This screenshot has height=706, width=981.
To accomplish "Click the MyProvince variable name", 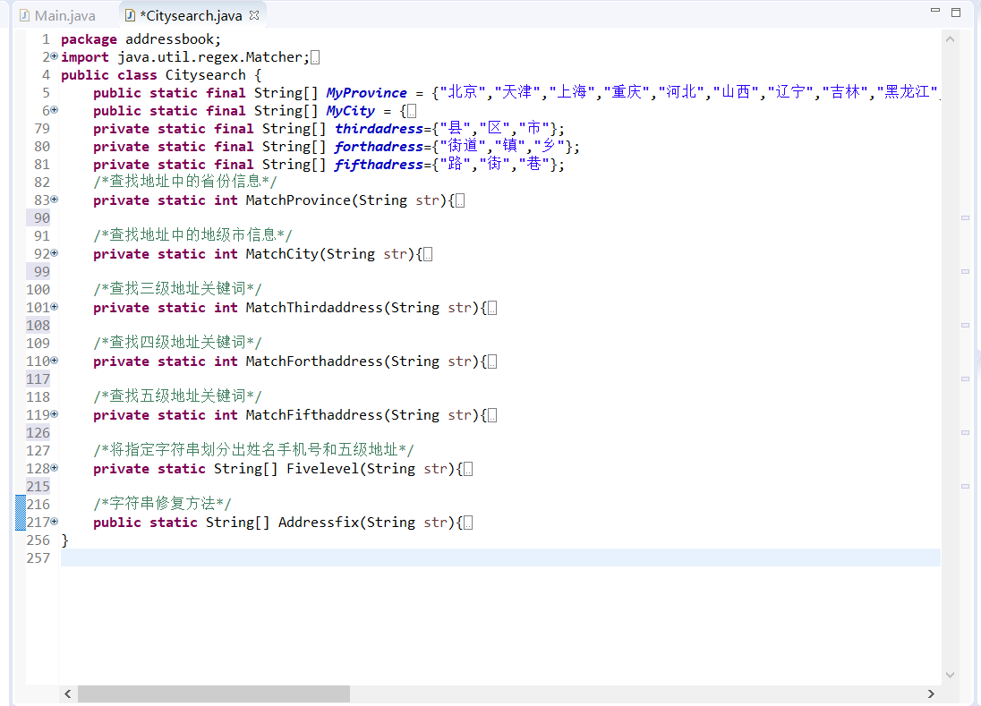I will (367, 92).
